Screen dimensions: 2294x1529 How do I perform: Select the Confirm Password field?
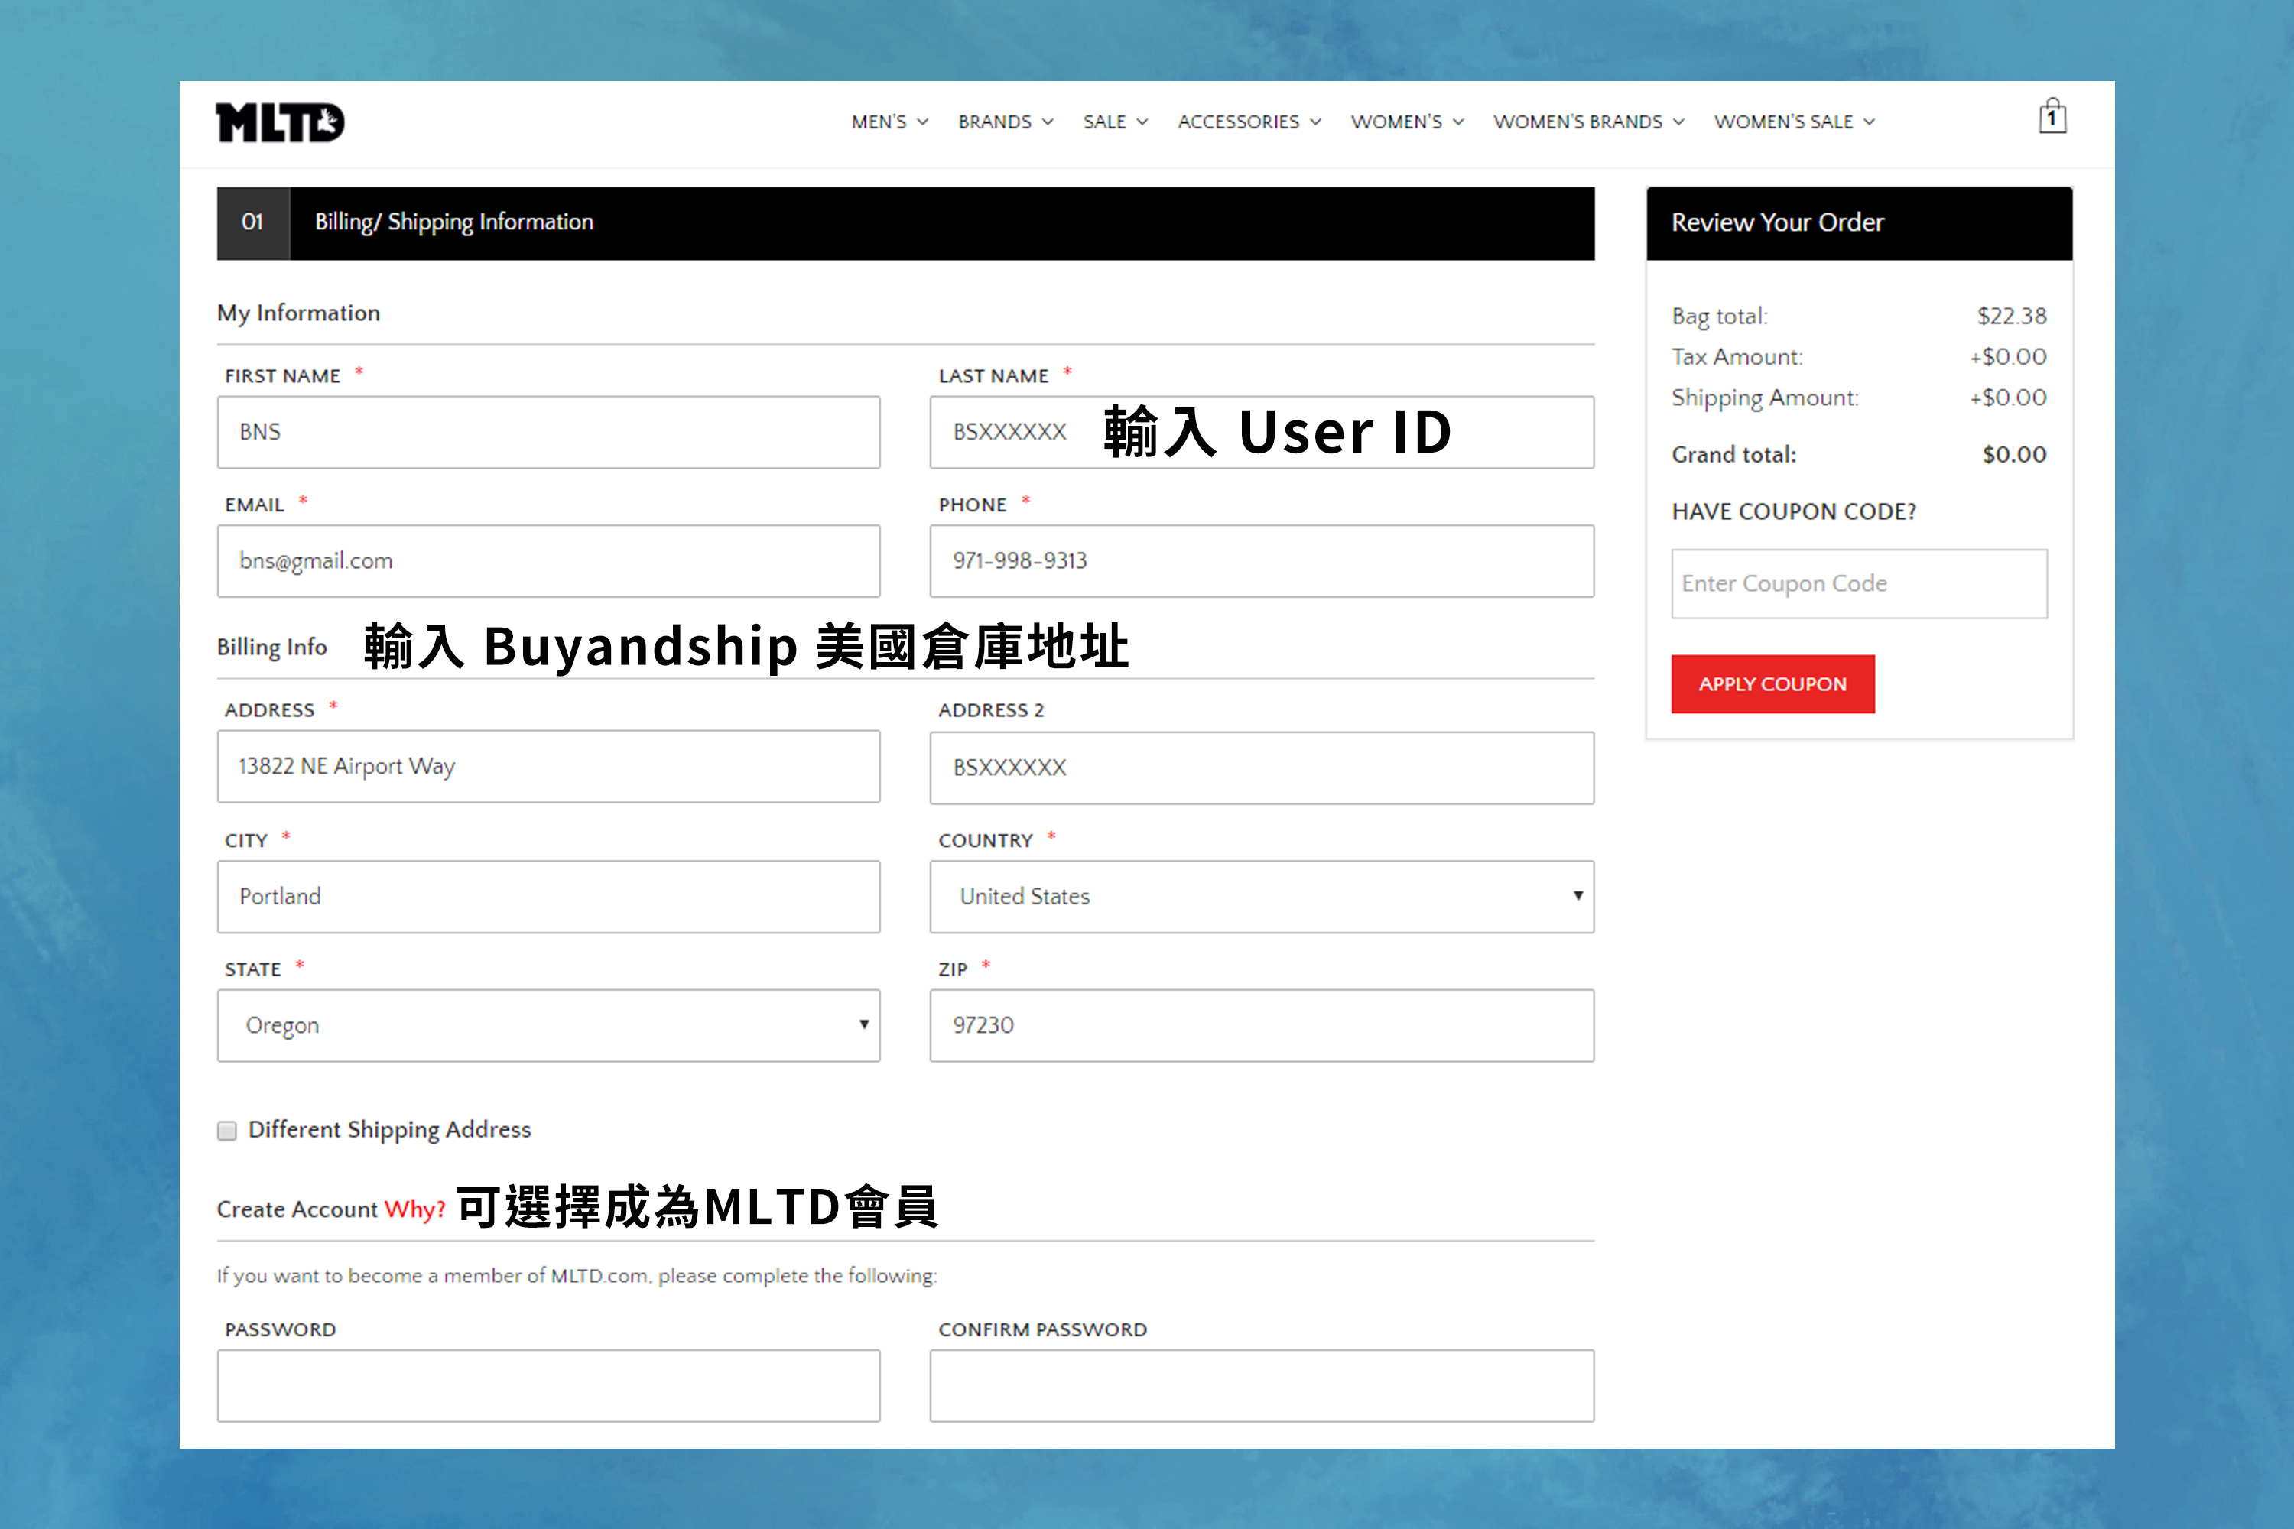[1261, 1385]
